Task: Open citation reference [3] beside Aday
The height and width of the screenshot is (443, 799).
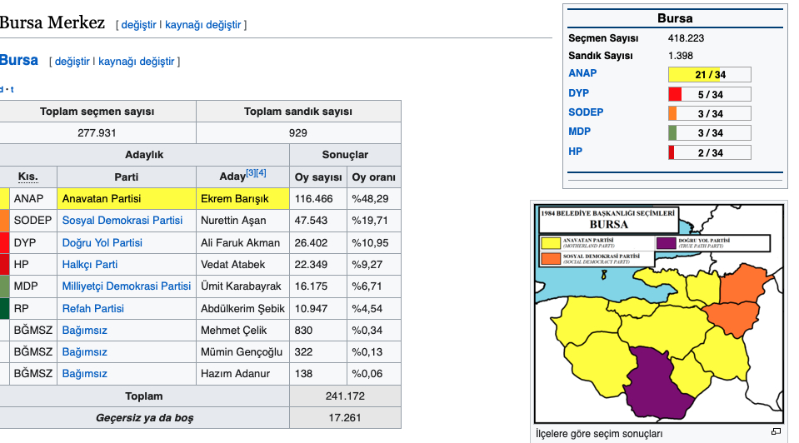Action: 251,173
